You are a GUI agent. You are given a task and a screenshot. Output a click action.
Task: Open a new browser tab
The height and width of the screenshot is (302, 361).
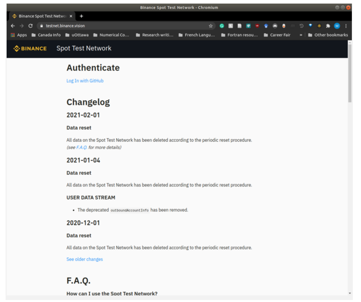81,16
